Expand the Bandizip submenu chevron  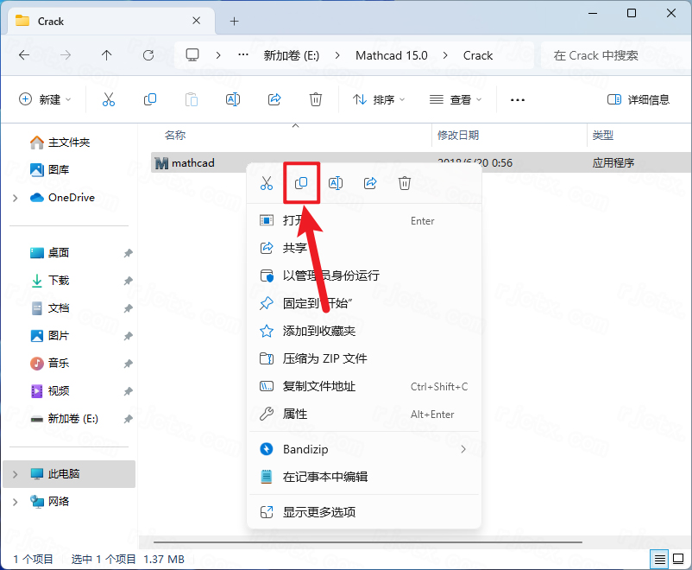[x=463, y=449]
